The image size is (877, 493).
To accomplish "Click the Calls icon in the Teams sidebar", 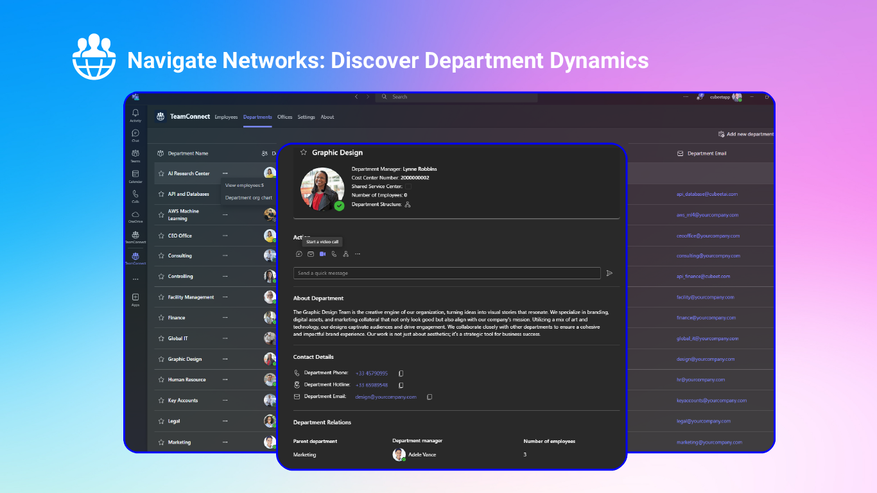I will pos(135,196).
